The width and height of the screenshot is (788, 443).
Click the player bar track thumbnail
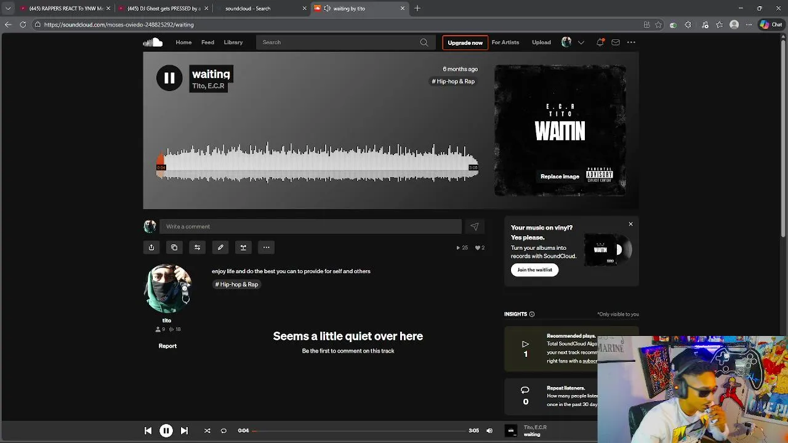pyautogui.click(x=511, y=431)
